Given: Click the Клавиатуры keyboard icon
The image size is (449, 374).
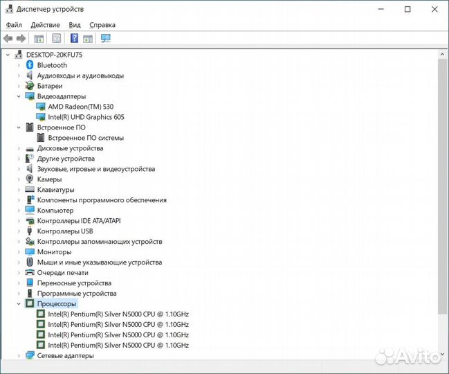Looking at the screenshot, I should 30,190.
